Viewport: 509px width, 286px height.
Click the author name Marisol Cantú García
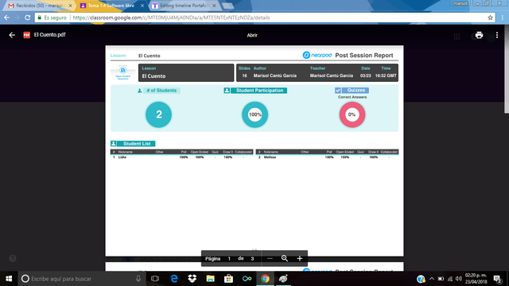pyautogui.click(x=275, y=75)
